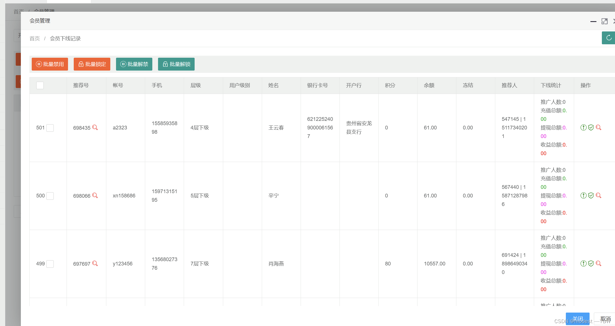Click 批量禁用 bulk disable button
The height and width of the screenshot is (326, 615).
[x=50, y=64]
